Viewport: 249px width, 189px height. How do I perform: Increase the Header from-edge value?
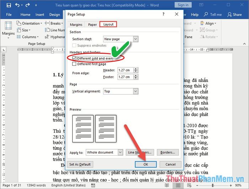coord(136,69)
